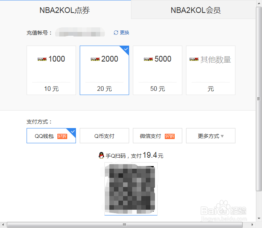262x228 pixels.
Task: Click the 97折 badge on QQ钱包
Action: pos(62,136)
